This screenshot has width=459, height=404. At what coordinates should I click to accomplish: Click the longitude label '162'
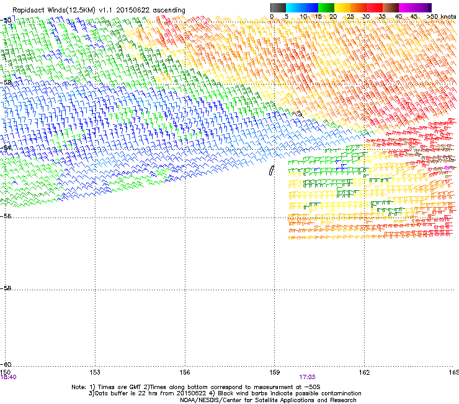point(365,372)
